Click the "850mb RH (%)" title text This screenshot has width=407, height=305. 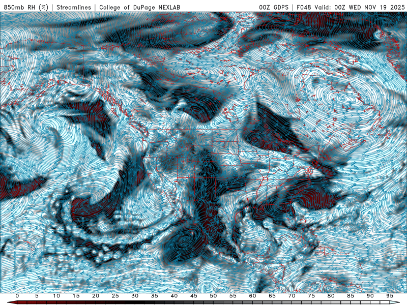[x=26, y=8]
